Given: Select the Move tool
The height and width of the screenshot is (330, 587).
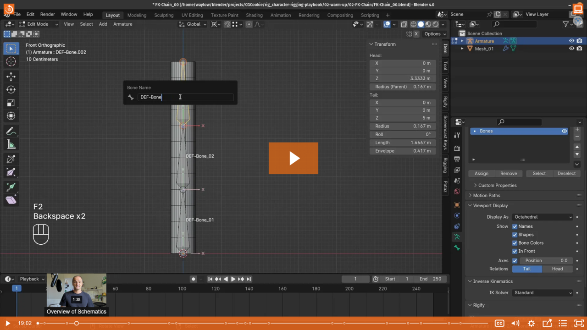Looking at the screenshot, I should [x=11, y=76].
